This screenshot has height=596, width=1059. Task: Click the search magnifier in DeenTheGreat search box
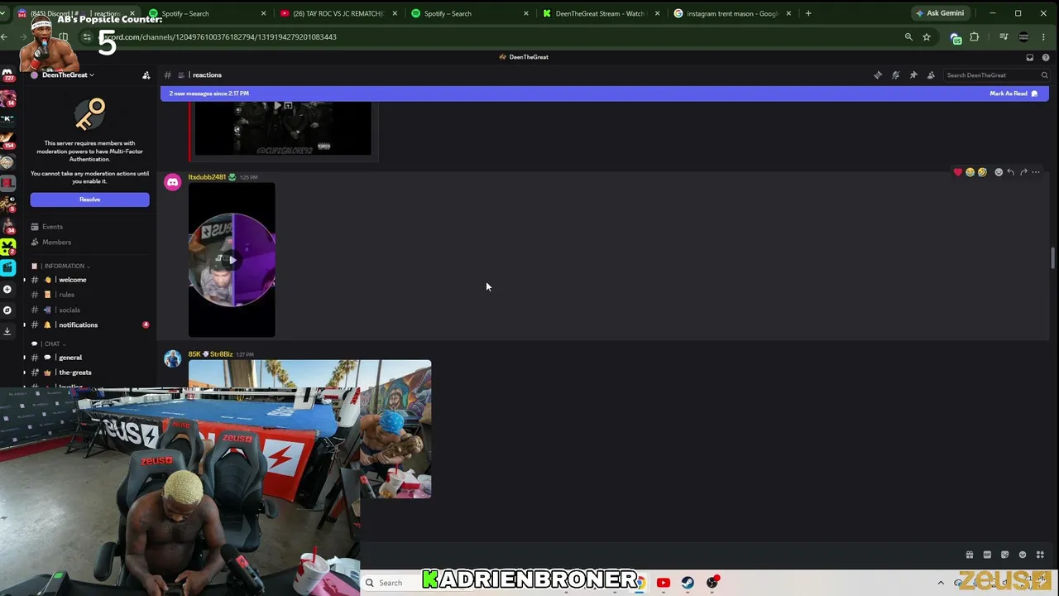pos(1044,75)
